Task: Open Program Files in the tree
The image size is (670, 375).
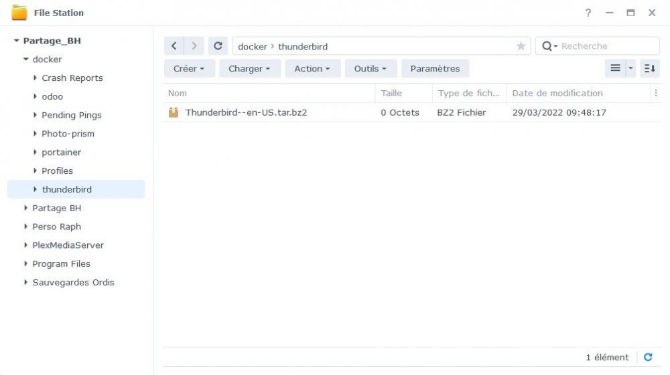Action: coord(61,264)
